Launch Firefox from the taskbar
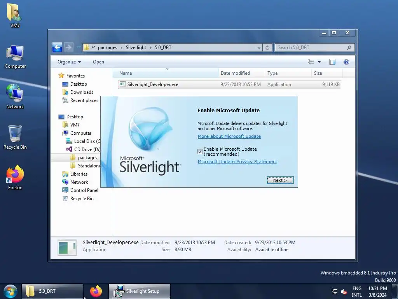The width and height of the screenshot is (398, 299). tap(96, 291)
